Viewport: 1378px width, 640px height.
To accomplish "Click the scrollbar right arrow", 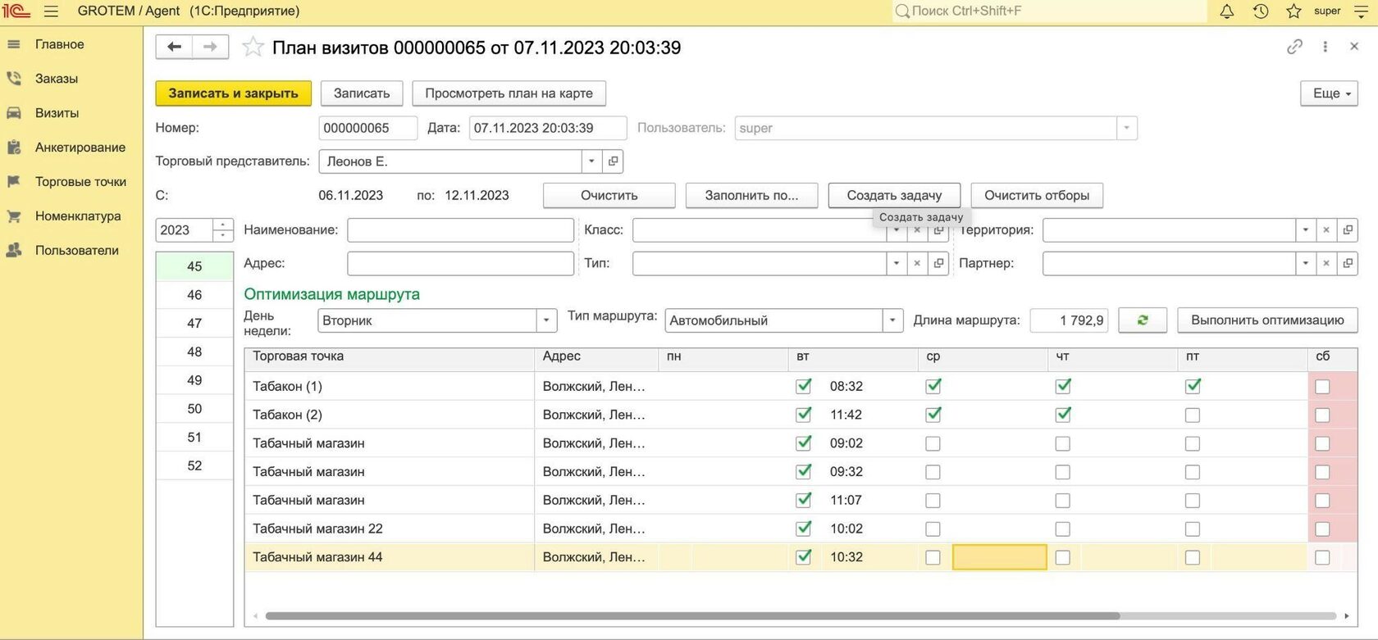I will point(1346,616).
